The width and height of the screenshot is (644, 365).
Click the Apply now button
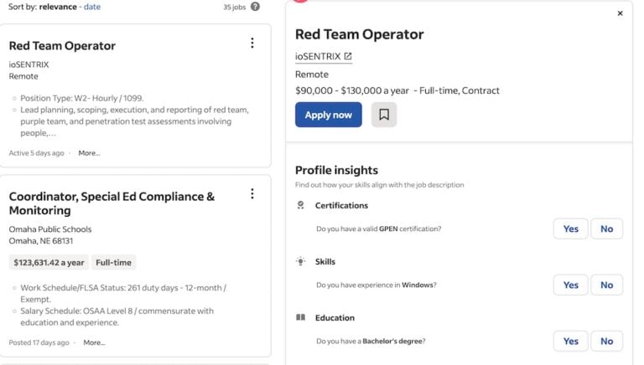coord(328,115)
